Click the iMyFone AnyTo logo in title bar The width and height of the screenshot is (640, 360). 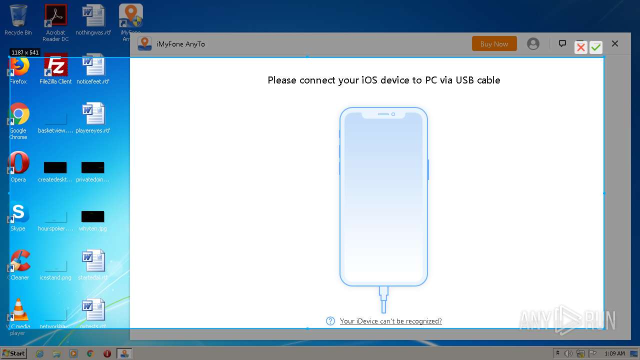point(145,44)
